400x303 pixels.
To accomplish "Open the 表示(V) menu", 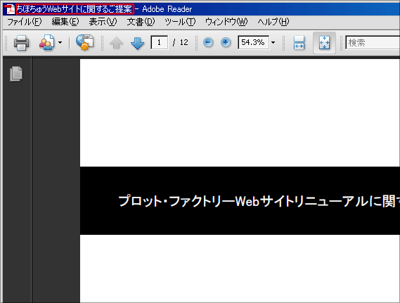I will coord(103,22).
